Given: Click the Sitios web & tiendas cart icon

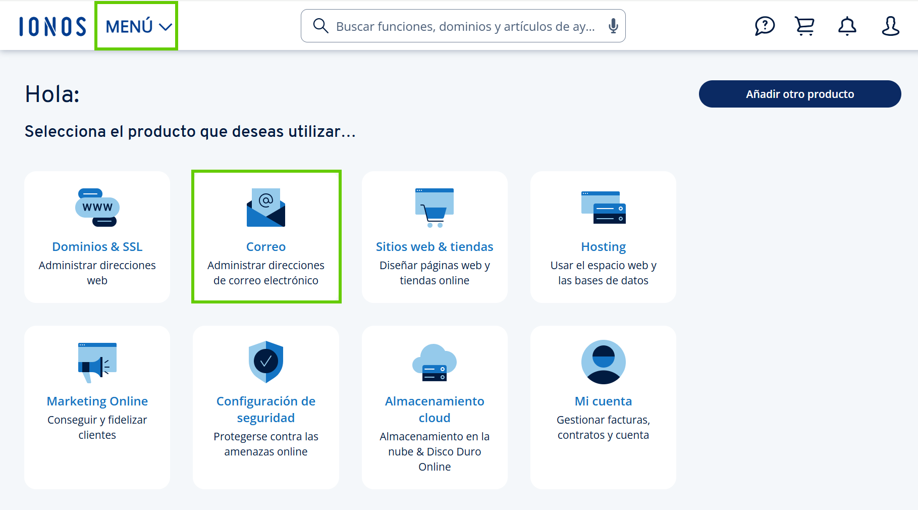Looking at the screenshot, I should pyautogui.click(x=435, y=208).
